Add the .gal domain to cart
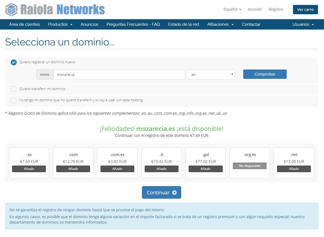 point(205,169)
